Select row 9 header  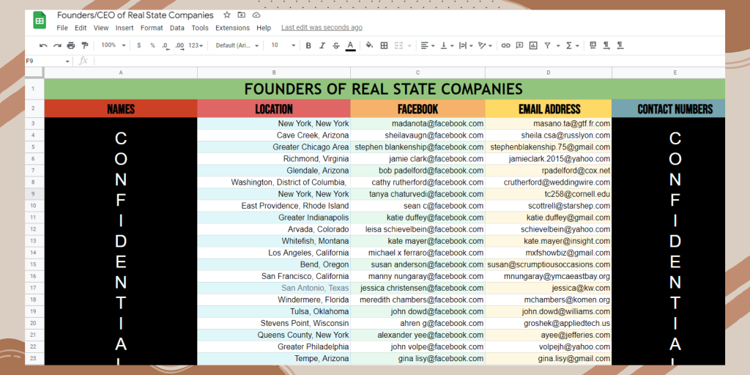[x=34, y=194]
